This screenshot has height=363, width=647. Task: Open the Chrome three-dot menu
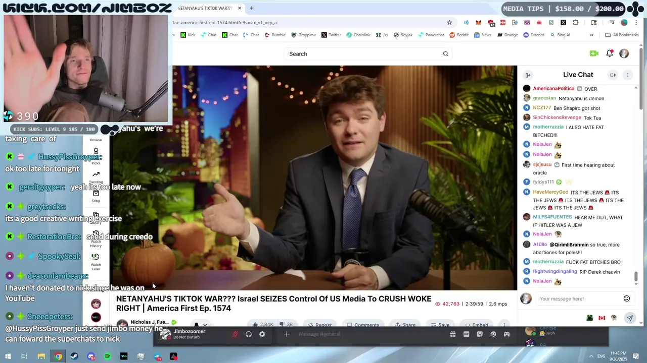636,23
